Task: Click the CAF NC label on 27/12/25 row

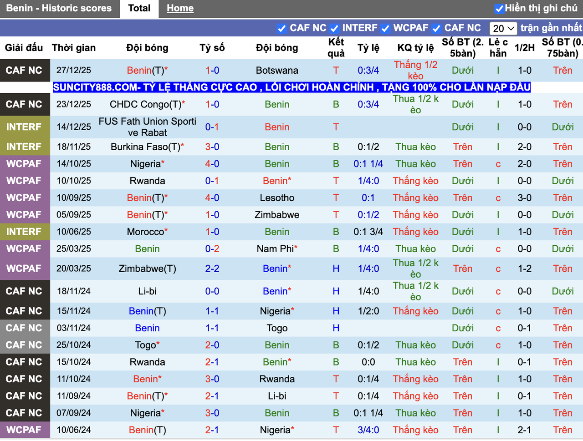Action: [x=24, y=71]
